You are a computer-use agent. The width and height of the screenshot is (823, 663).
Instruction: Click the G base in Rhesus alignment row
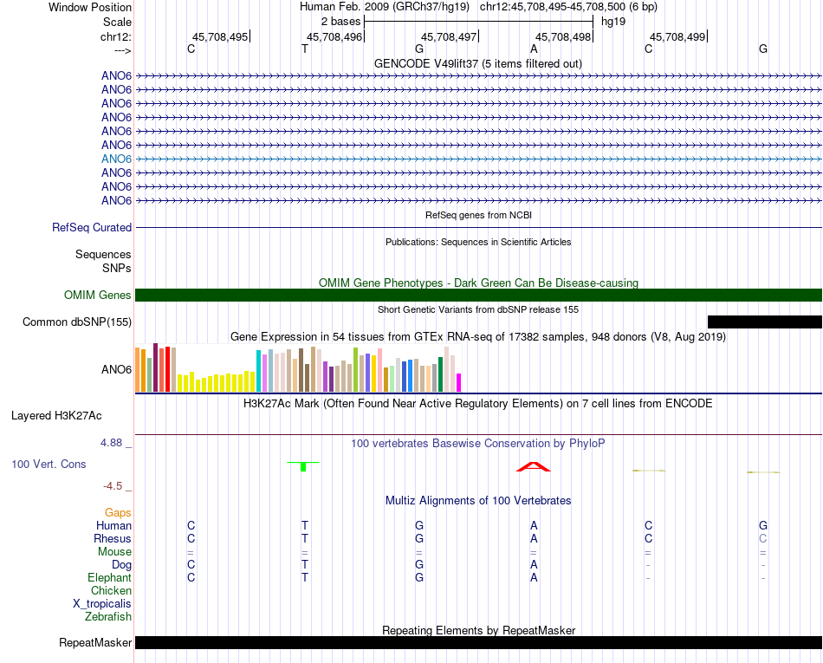coord(419,538)
